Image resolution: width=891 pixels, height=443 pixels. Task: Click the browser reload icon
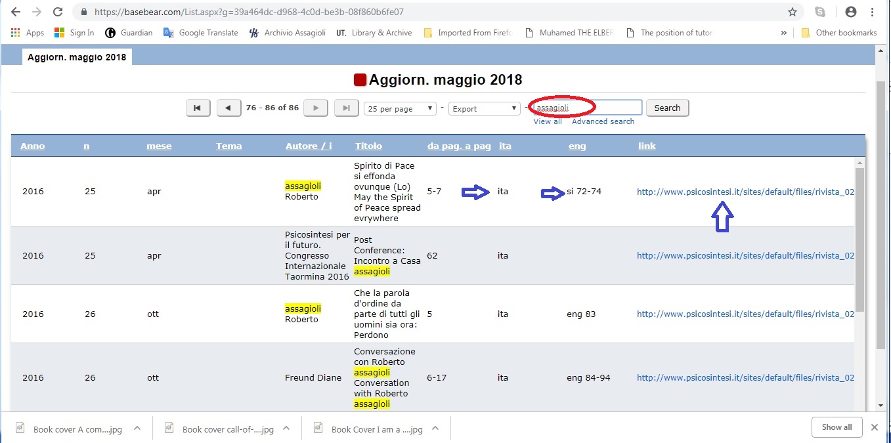pyautogui.click(x=58, y=12)
